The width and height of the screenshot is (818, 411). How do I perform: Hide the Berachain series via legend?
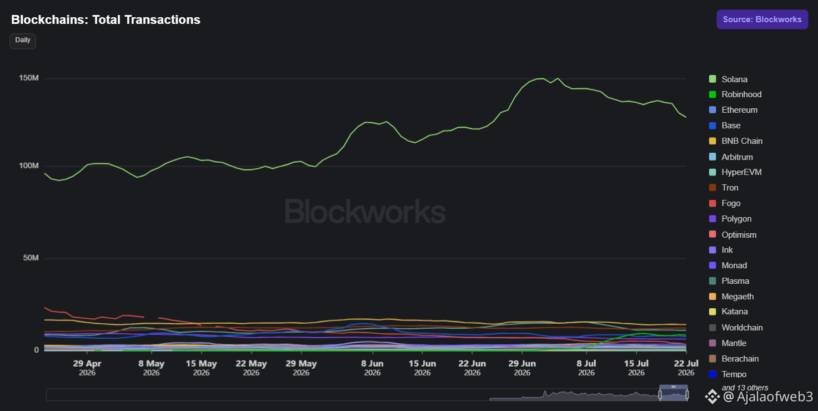(734, 359)
